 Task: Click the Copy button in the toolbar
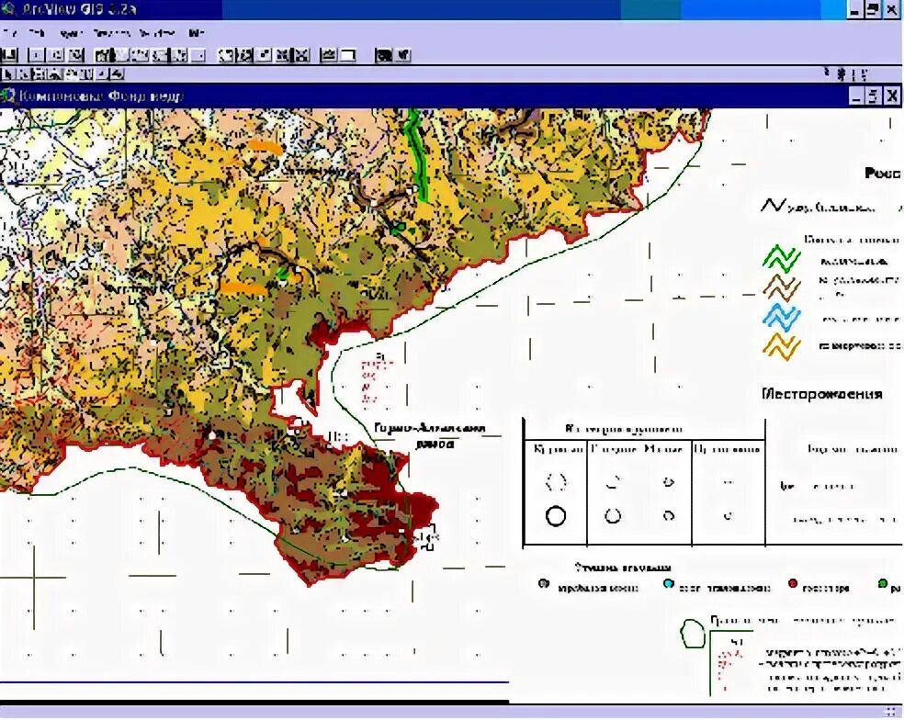(x=57, y=55)
